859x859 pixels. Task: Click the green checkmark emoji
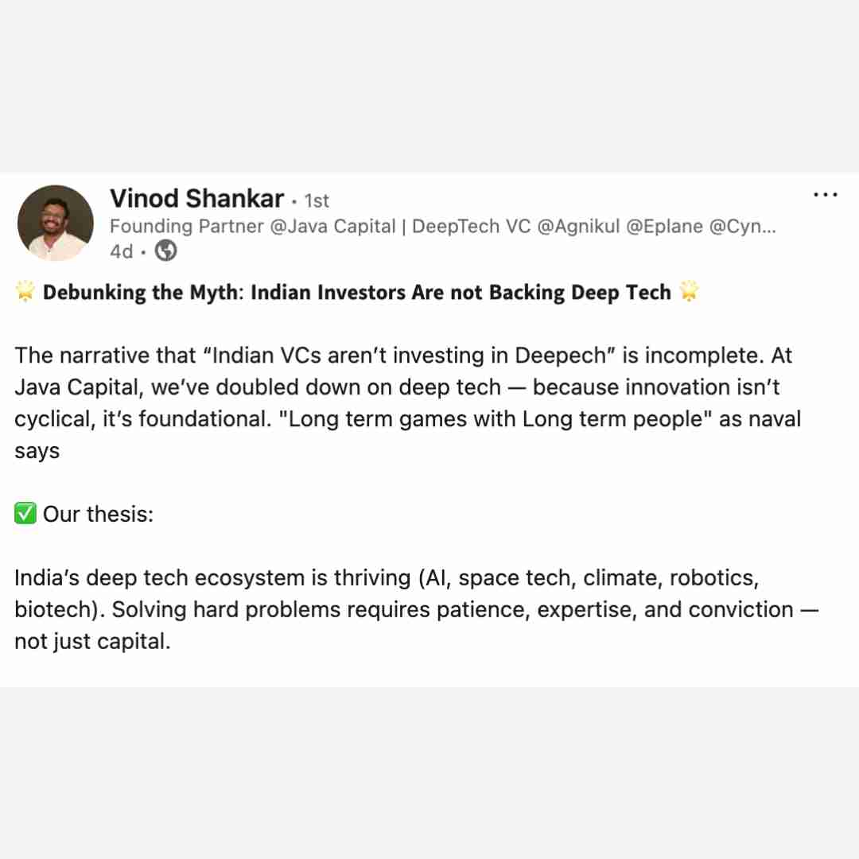pyautogui.click(x=25, y=514)
